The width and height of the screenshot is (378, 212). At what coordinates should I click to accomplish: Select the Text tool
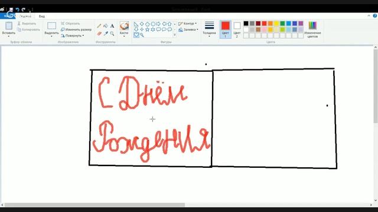coord(112,26)
